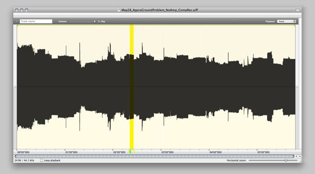Screen dimensions: 315x174
Task: Click the horizontal waveform scrollbar
Action: (x=155, y=156)
